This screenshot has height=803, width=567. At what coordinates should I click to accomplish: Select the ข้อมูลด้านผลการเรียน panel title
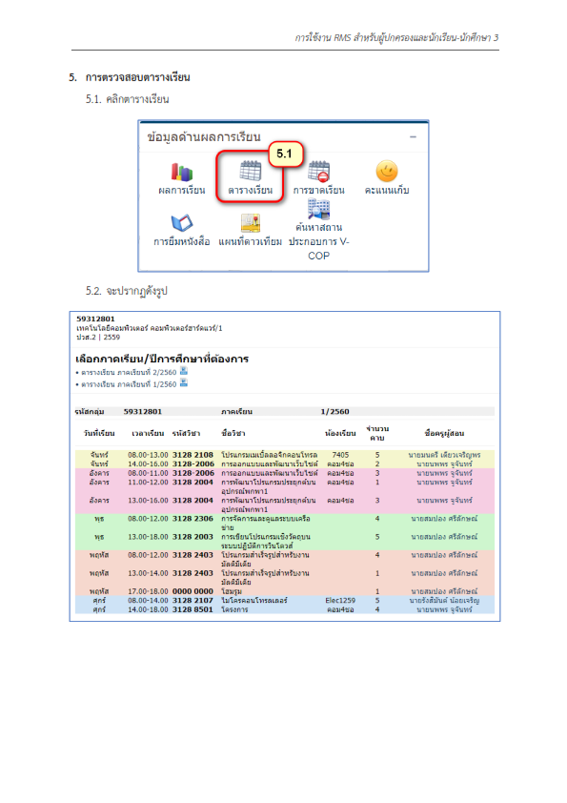(x=204, y=136)
